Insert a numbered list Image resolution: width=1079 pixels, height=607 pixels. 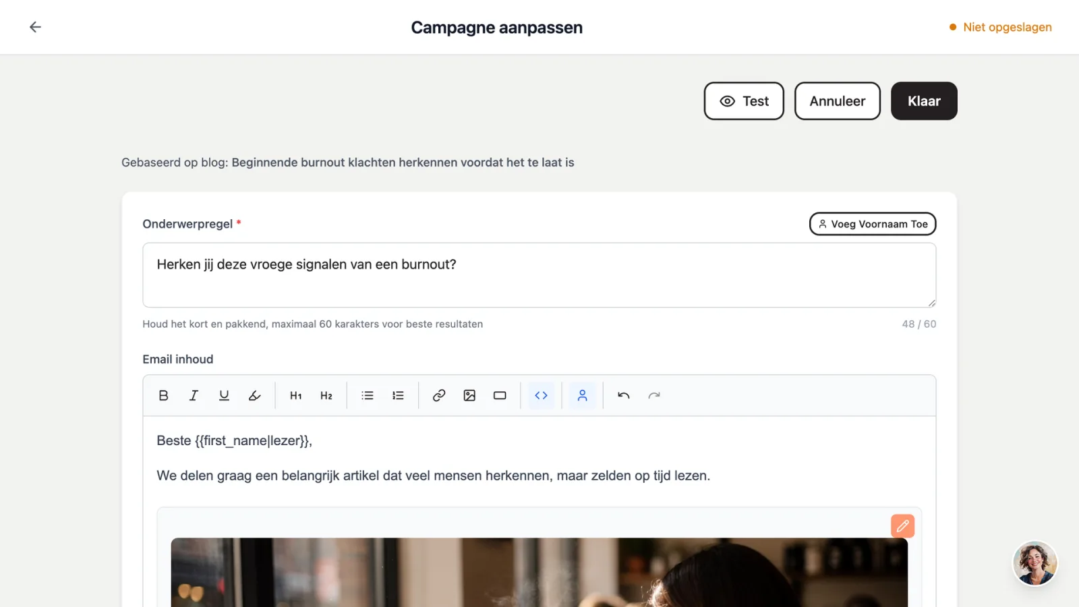[398, 395]
